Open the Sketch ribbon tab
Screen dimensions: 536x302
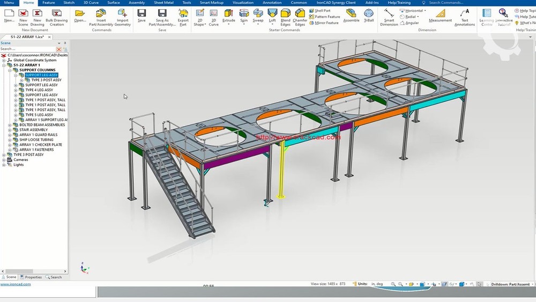pos(69,2)
